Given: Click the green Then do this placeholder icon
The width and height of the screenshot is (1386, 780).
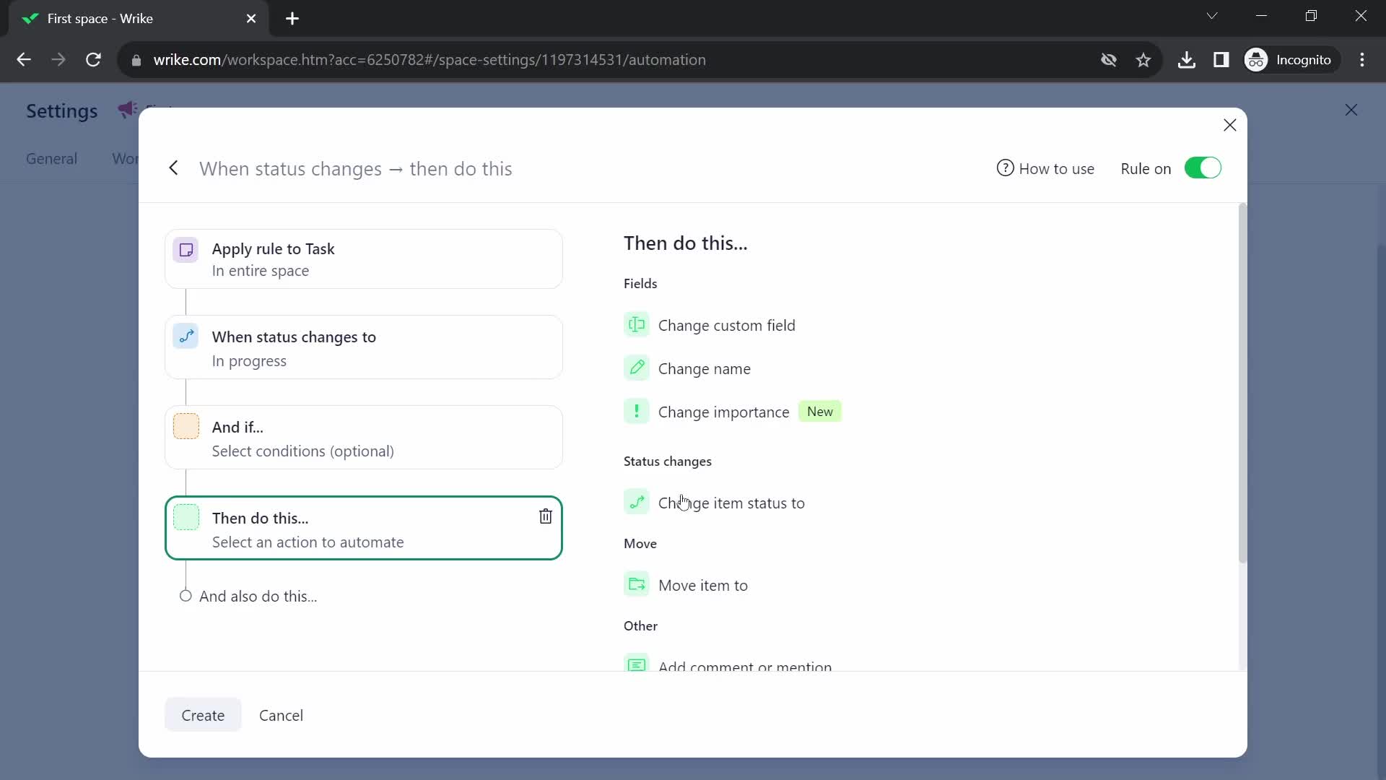Looking at the screenshot, I should 186,517.
